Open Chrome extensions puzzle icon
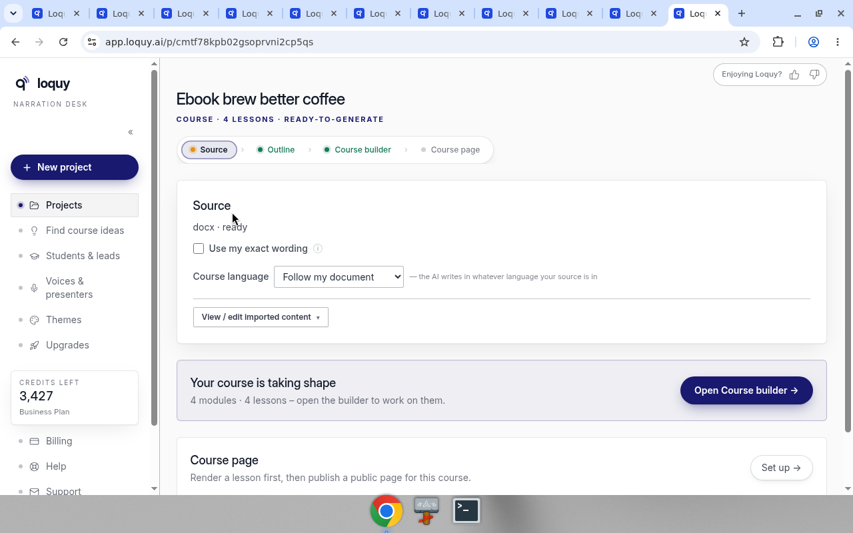 click(x=778, y=42)
